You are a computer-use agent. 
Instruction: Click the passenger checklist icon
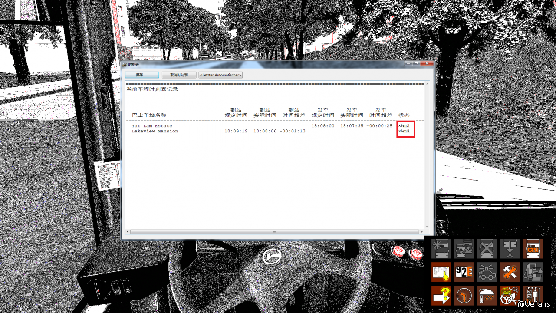pos(533,296)
